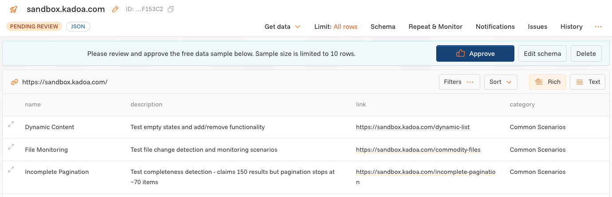Select the Incomplete Pagination name cell
The height and width of the screenshot is (197, 612).
[57, 172]
